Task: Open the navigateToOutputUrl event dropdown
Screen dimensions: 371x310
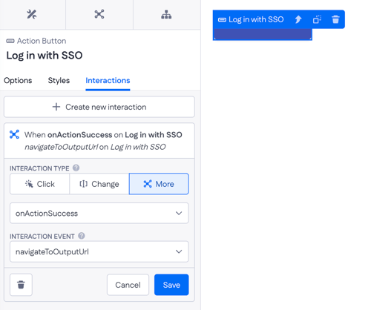Action: [99, 251]
